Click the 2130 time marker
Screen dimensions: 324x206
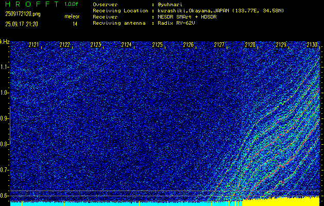point(312,45)
